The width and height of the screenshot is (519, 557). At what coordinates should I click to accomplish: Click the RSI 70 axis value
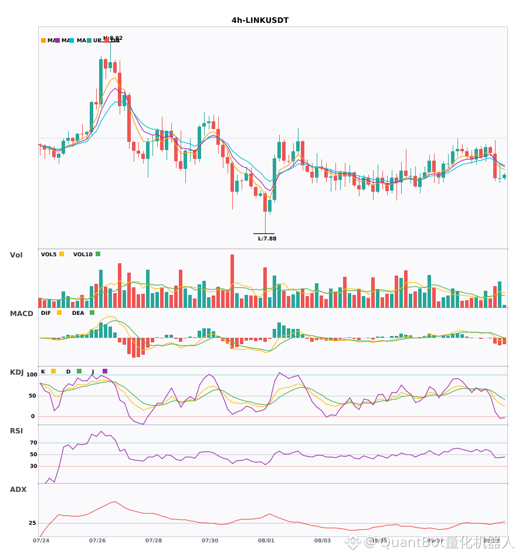[x=33, y=443]
